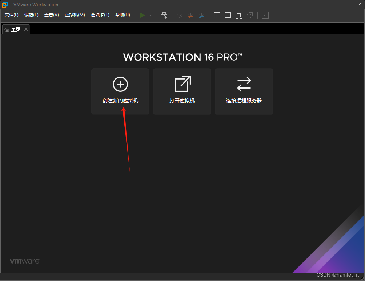This screenshot has width=365, height=281.
Task: Open the 编辑(E) menu
Action: [x=31, y=15]
